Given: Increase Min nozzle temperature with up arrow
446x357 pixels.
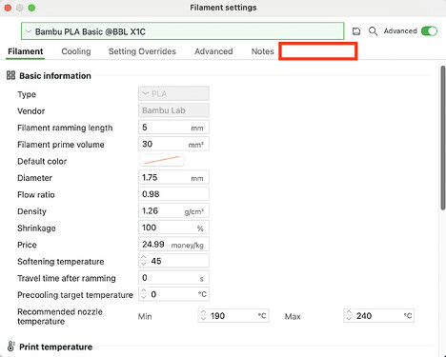Looking at the screenshot, I should [x=203, y=312].
